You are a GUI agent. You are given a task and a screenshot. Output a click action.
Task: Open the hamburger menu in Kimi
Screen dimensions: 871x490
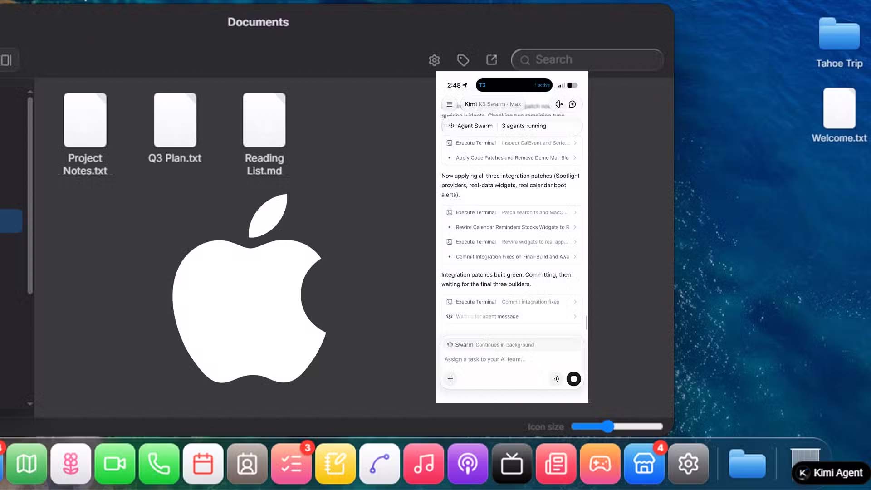pyautogui.click(x=449, y=104)
